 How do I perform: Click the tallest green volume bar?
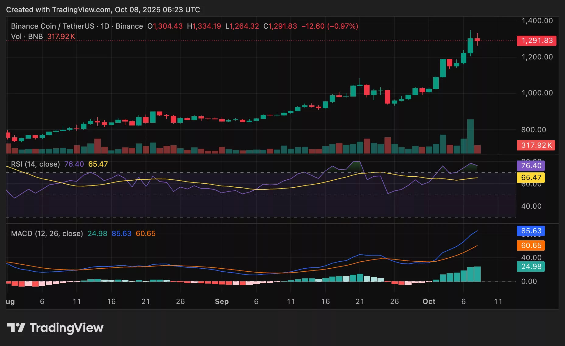471,137
